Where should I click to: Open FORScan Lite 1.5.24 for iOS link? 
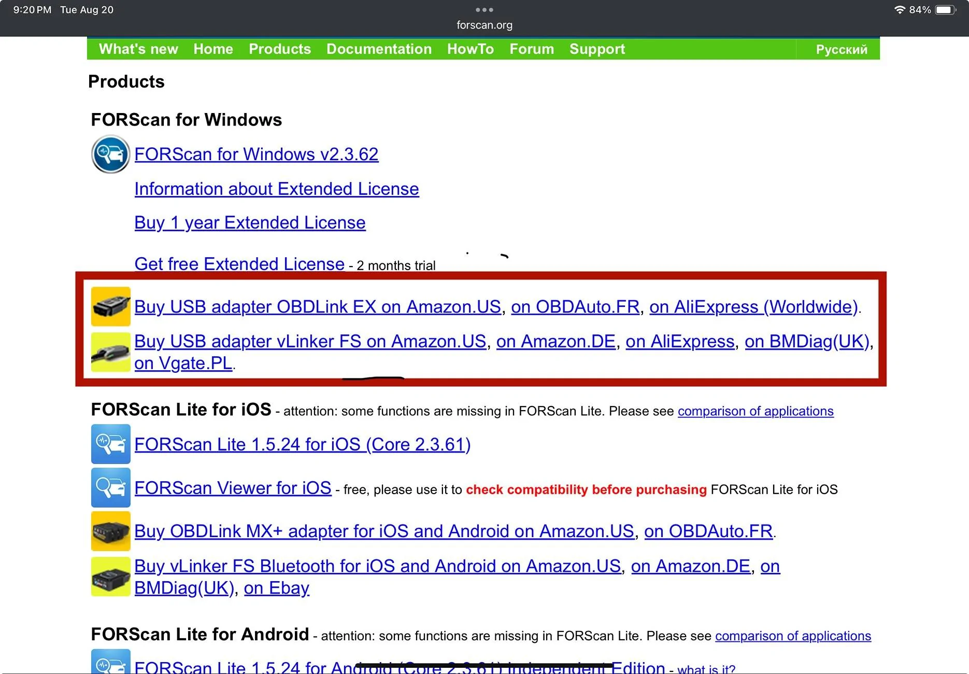coord(303,445)
